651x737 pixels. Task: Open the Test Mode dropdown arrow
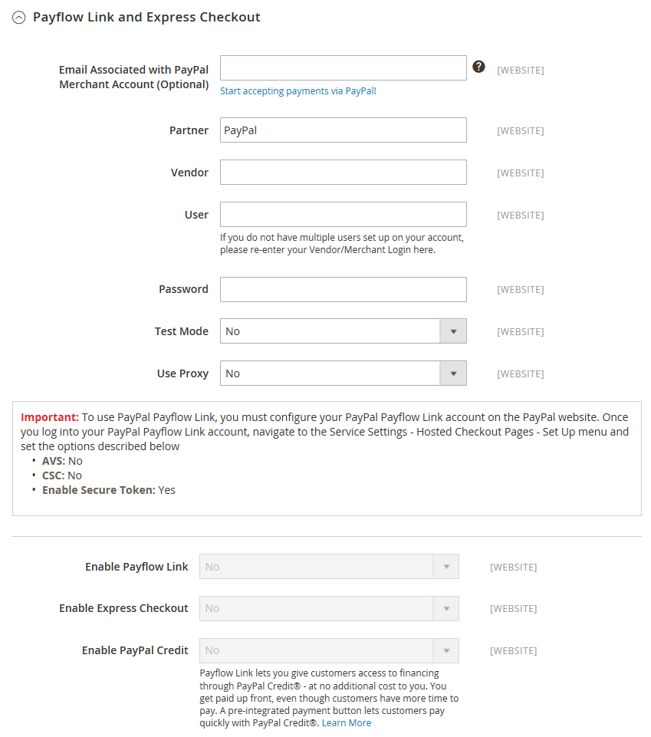453,331
